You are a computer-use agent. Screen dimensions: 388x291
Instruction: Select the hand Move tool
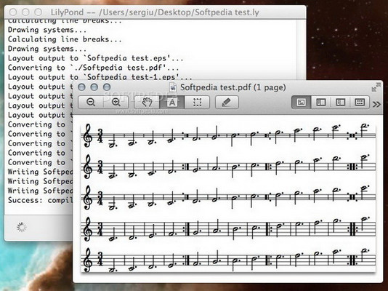[x=147, y=102]
